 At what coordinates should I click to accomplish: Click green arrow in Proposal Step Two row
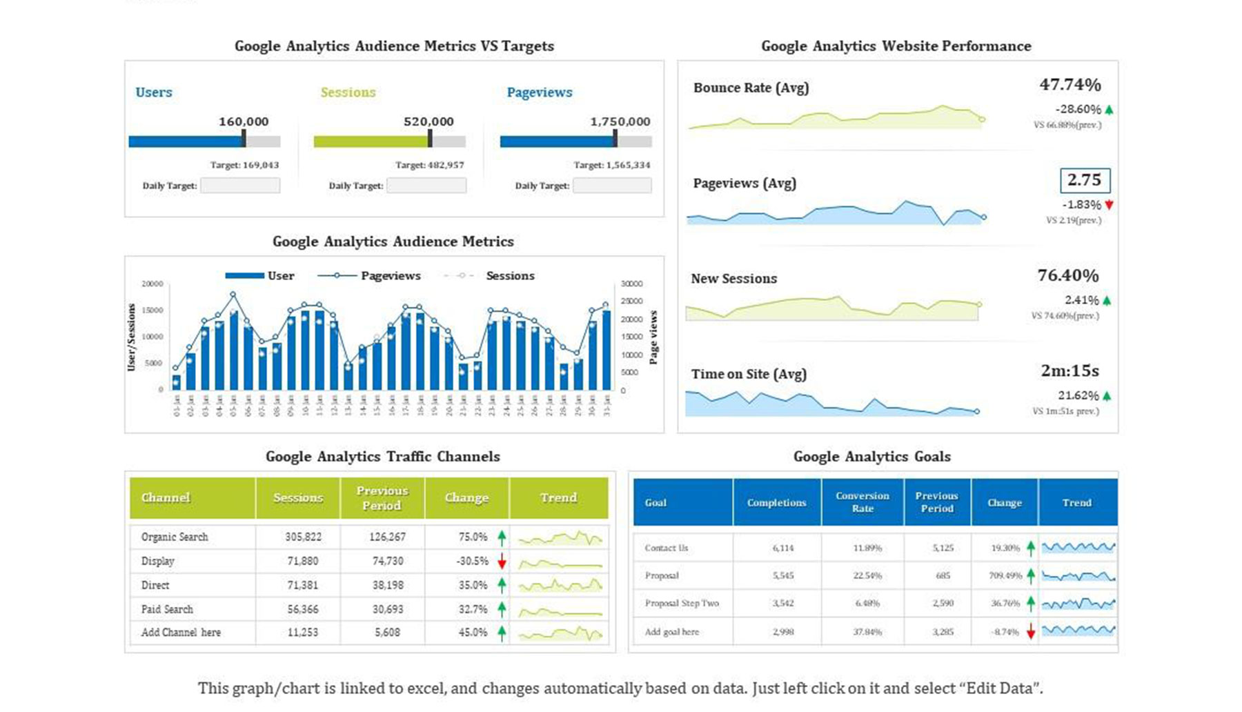1030,603
